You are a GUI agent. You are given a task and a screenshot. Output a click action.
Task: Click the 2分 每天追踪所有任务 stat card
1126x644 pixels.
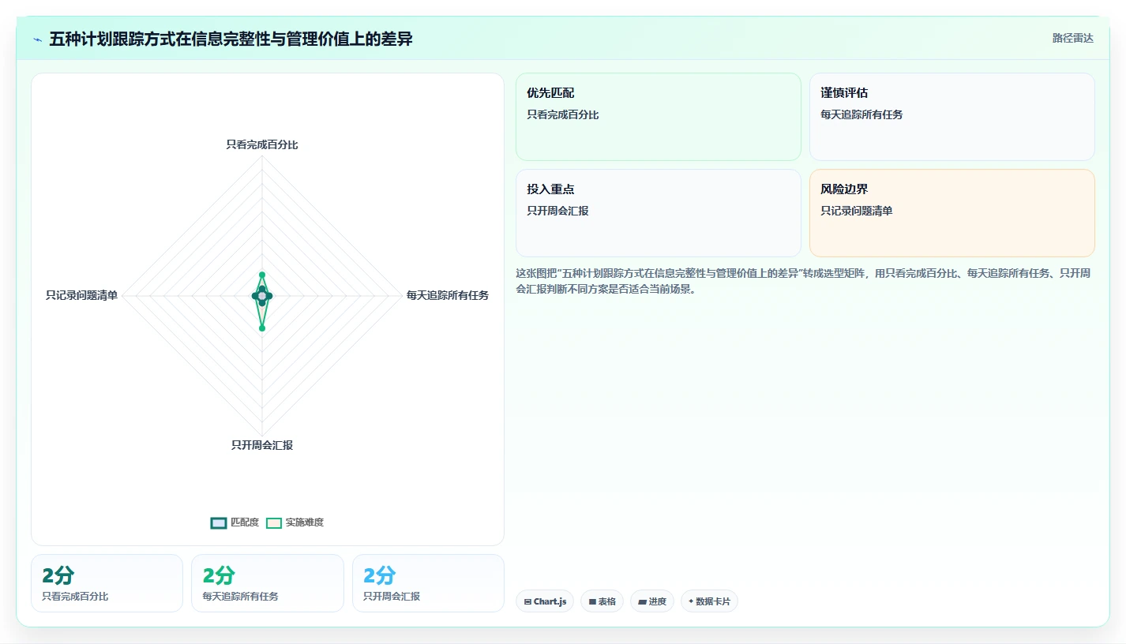268,583
